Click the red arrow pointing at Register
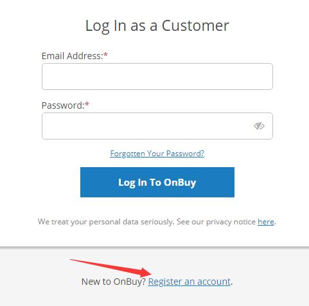This screenshot has height=306, width=309. point(111,267)
